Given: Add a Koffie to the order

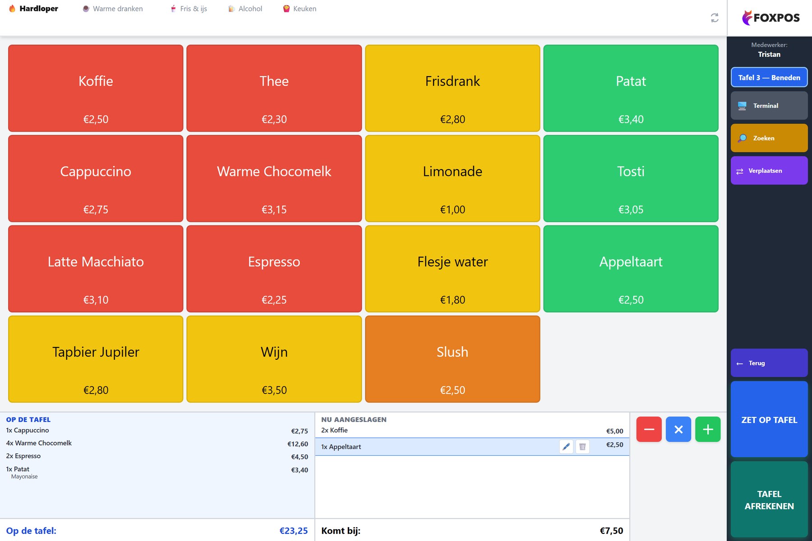Looking at the screenshot, I should (96, 88).
